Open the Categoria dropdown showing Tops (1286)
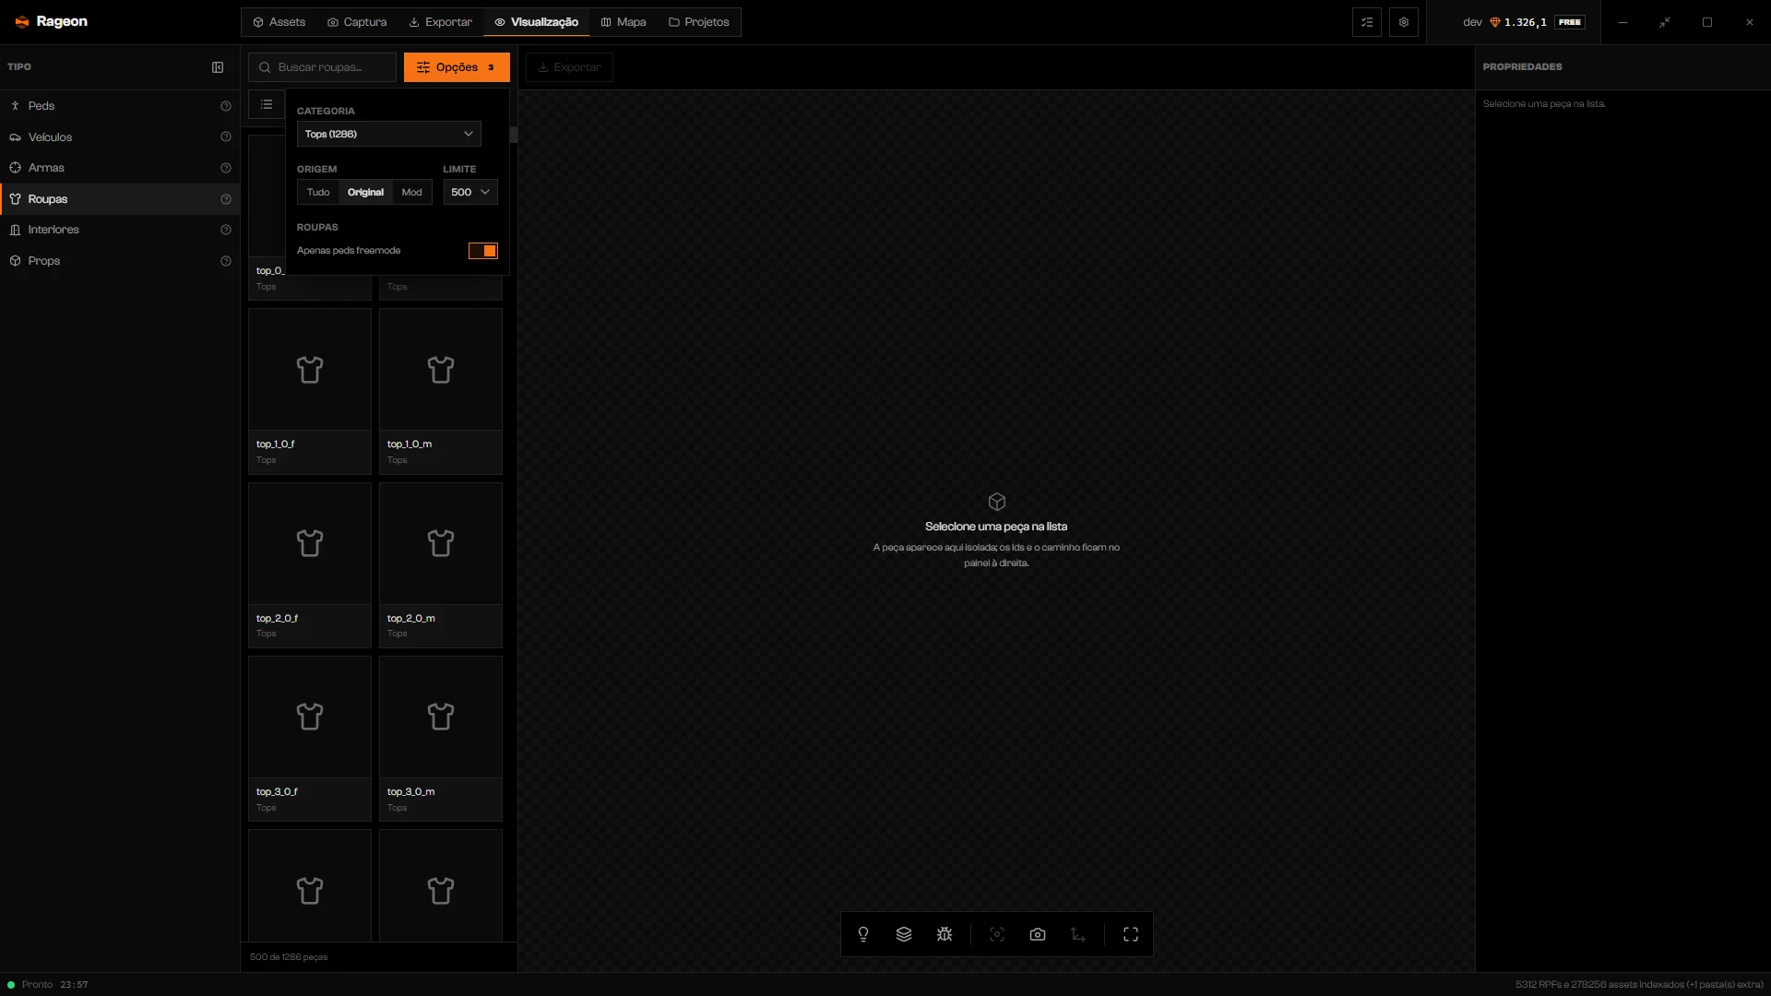Viewport: 1771px width, 996px height. click(x=389, y=134)
